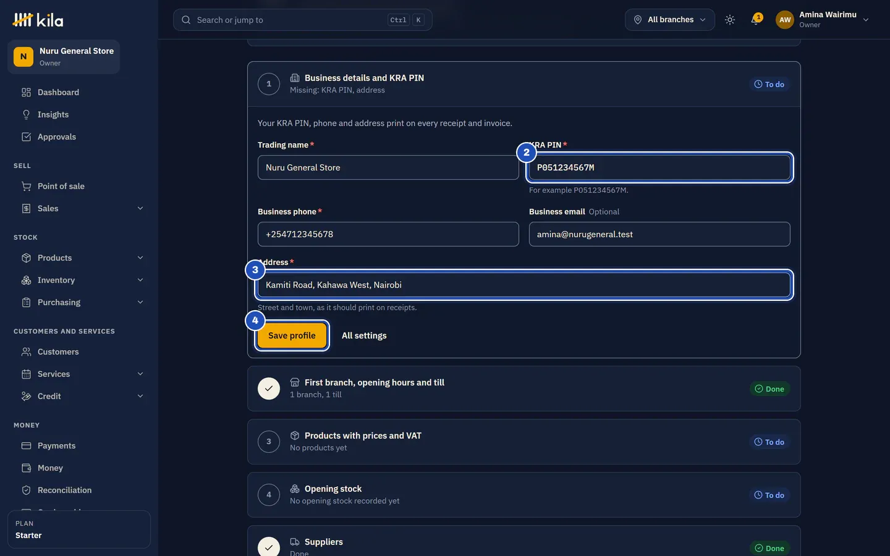Click the checkmark circle beside First branch

click(269, 389)
